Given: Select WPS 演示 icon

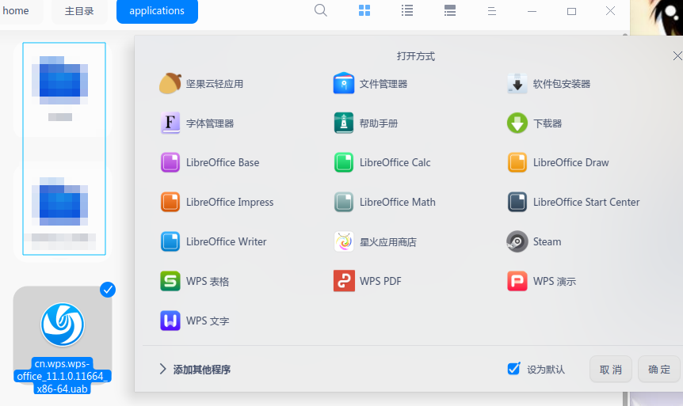Looking at the screenshot, I should point(517,281).
